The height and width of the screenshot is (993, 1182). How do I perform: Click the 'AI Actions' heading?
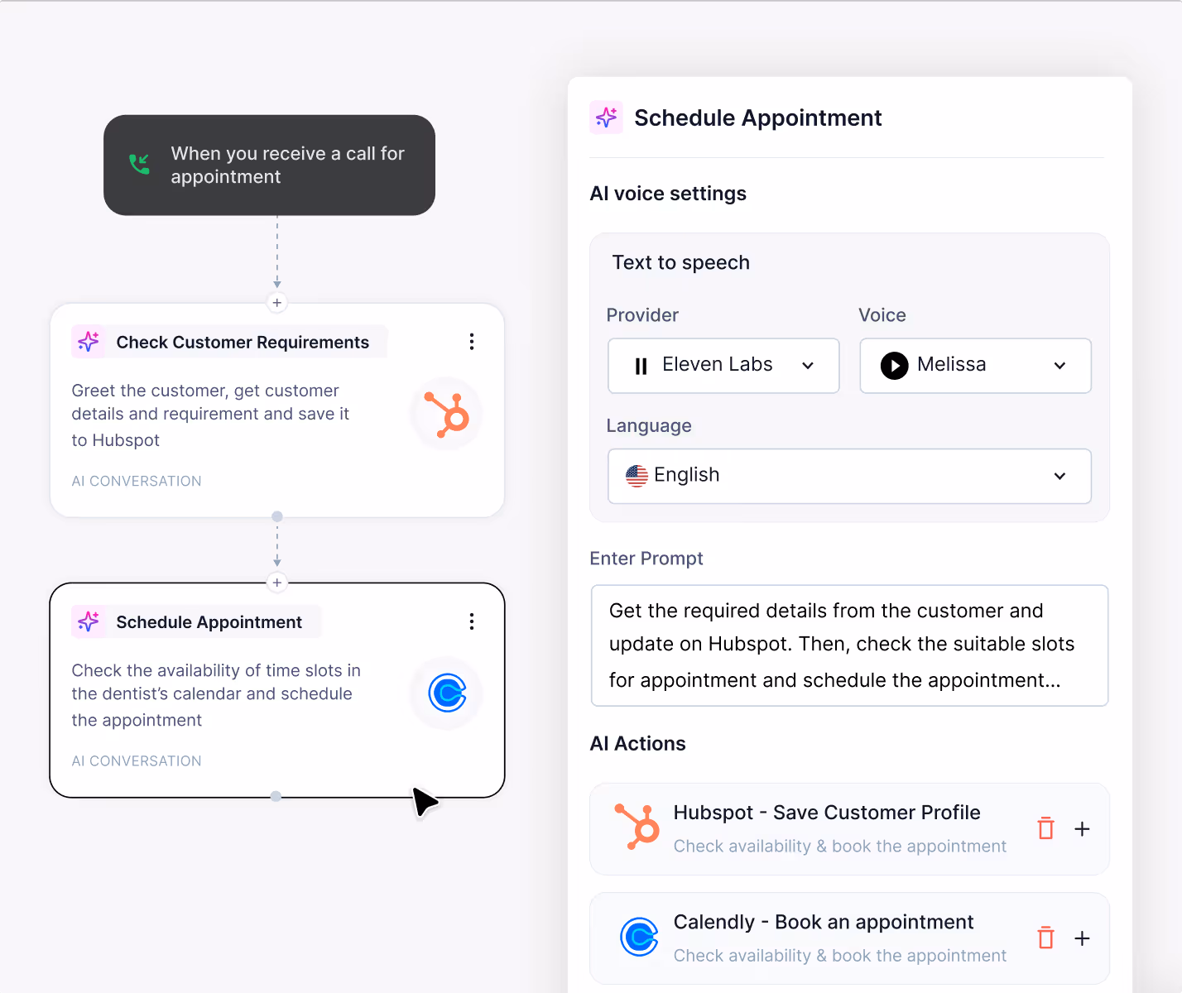tap(637, 744)
